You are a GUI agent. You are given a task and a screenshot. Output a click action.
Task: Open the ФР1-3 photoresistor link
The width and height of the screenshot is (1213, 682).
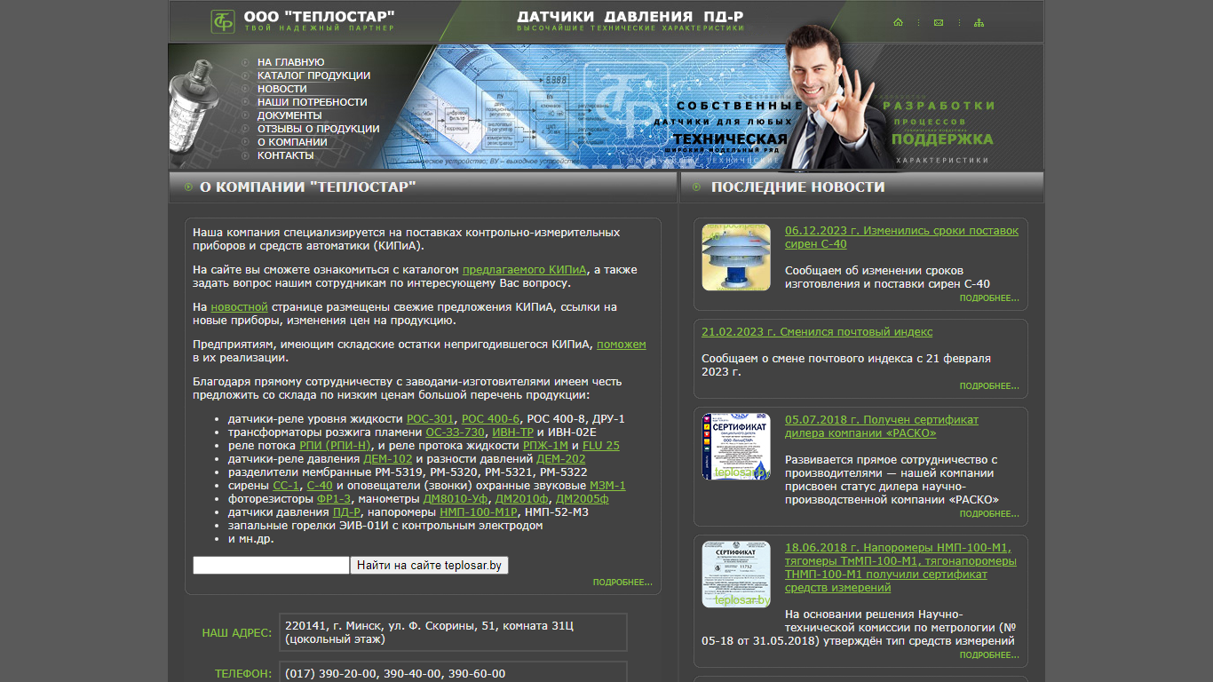[334, 499]
